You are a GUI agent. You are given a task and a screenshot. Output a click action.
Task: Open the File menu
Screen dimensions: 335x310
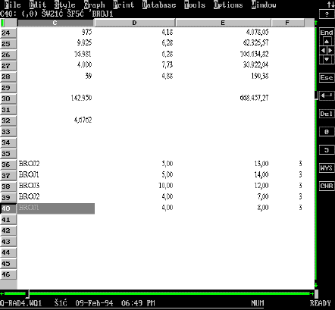(13, 5)
